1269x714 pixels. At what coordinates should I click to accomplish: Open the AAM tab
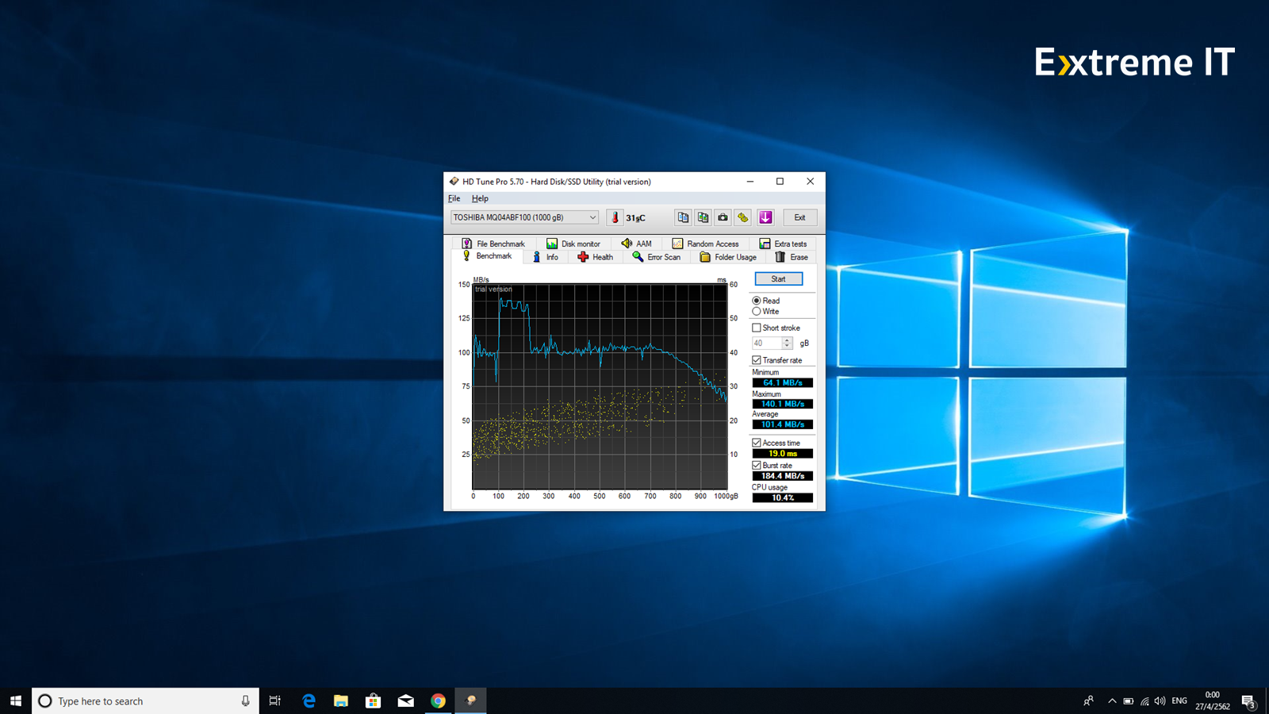tap(636, 244)
